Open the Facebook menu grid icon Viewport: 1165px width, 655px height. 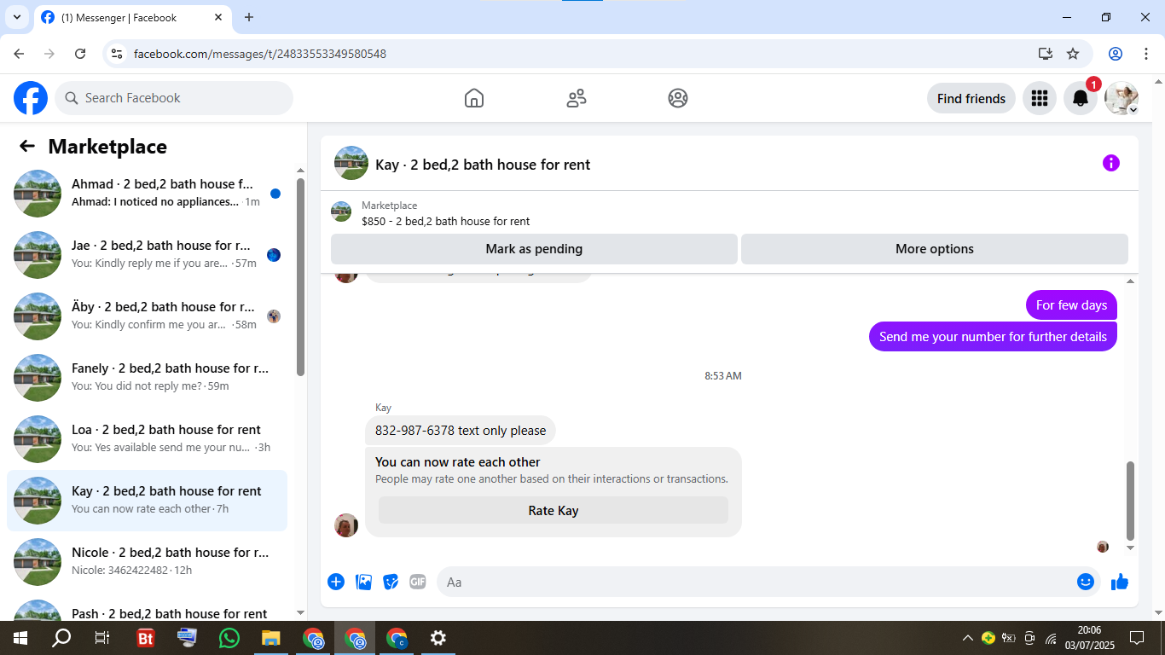point(1039,98)
